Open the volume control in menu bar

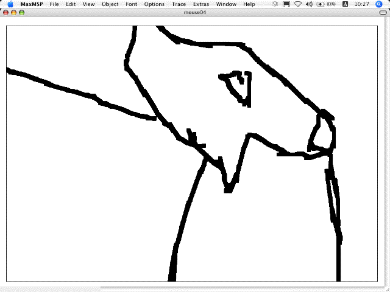309,4
